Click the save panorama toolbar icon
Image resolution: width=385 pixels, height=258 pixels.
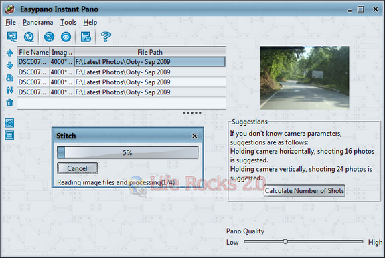coord(86,37)
